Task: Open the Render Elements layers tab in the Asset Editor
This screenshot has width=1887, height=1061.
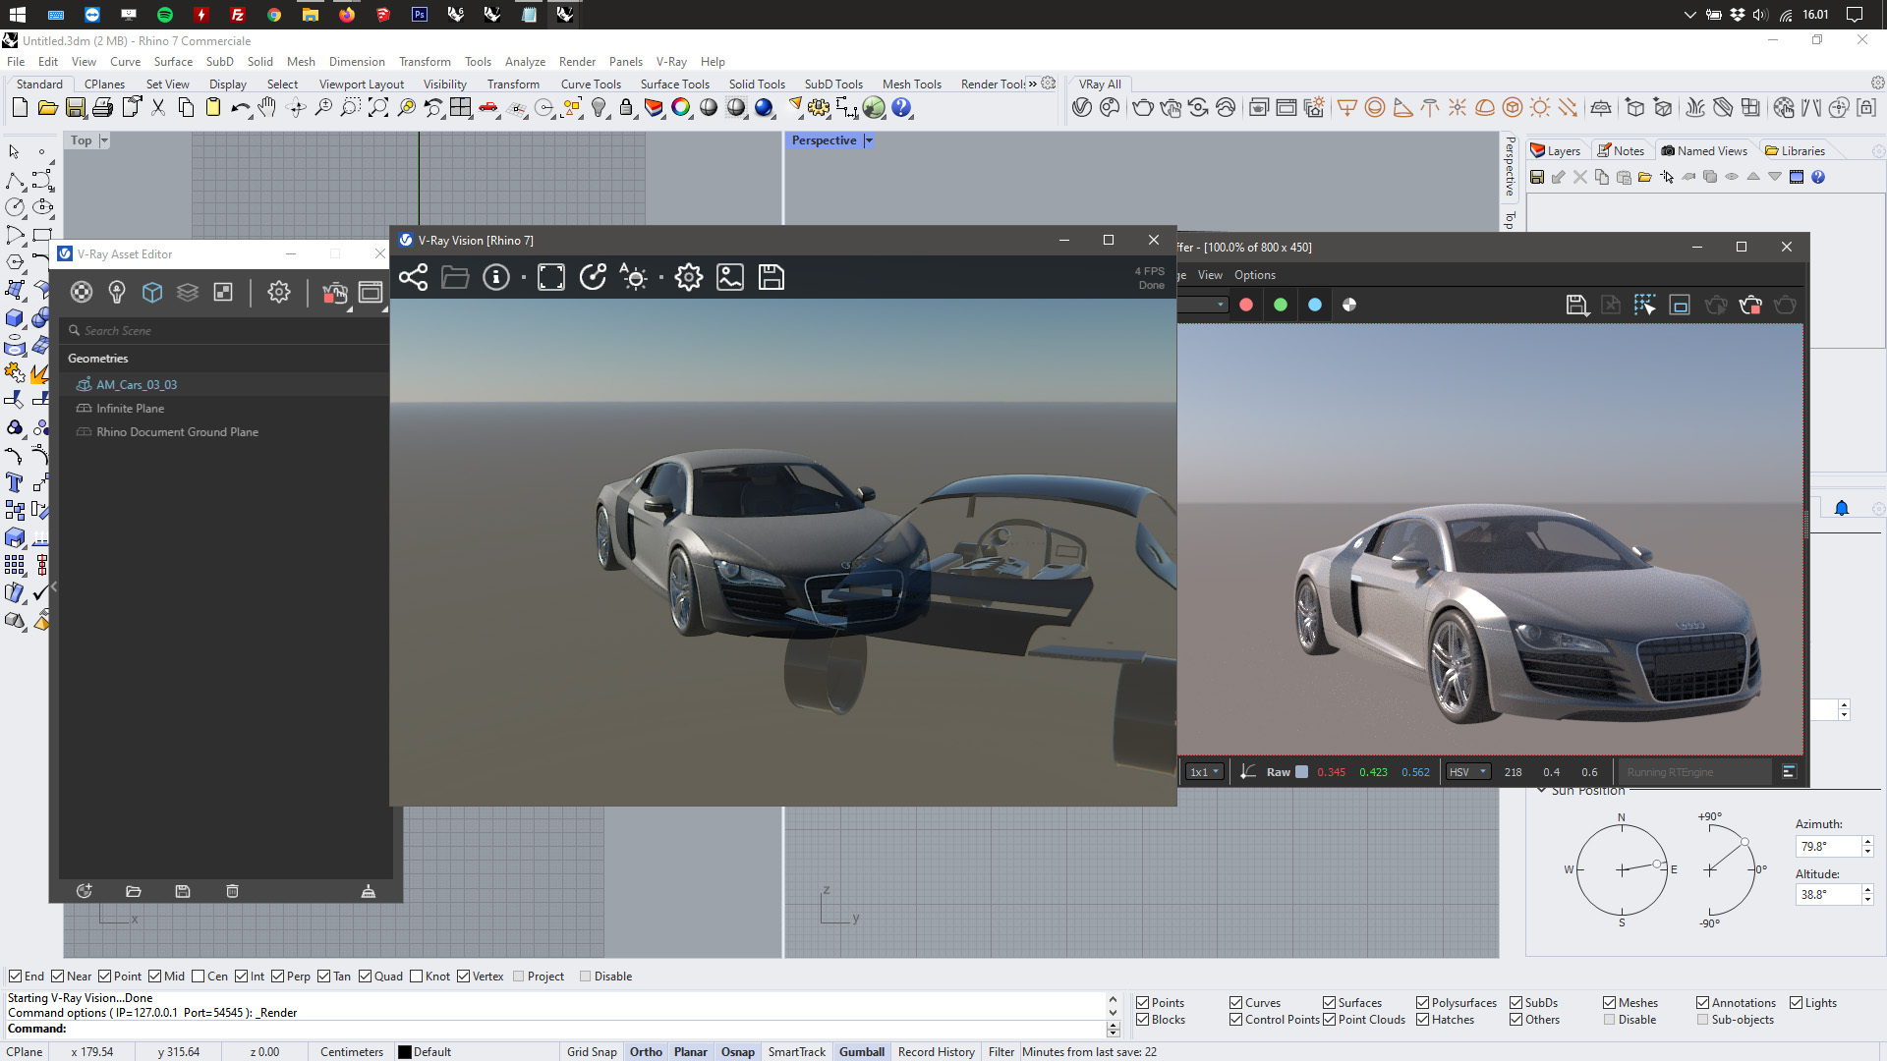Action: click(188, 292)
